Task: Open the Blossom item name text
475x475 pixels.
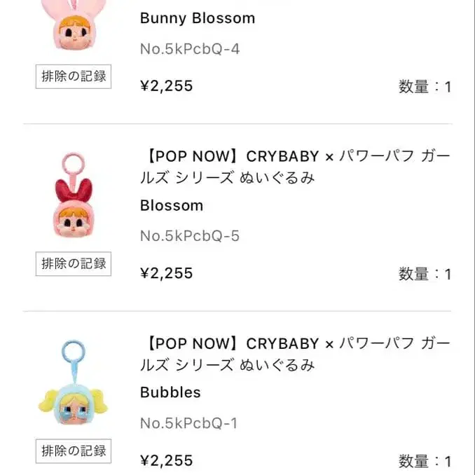Action: [172, 205]
